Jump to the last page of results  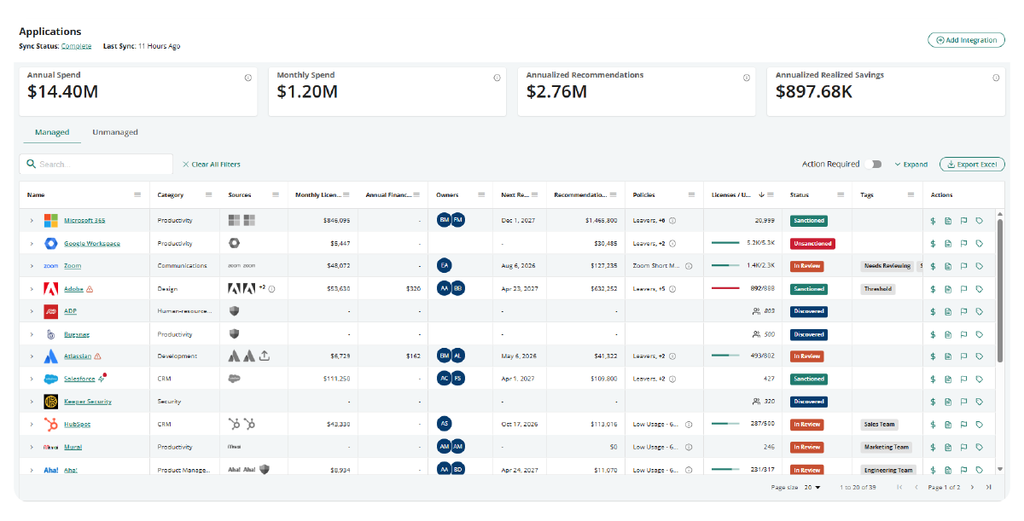[988, 487]
